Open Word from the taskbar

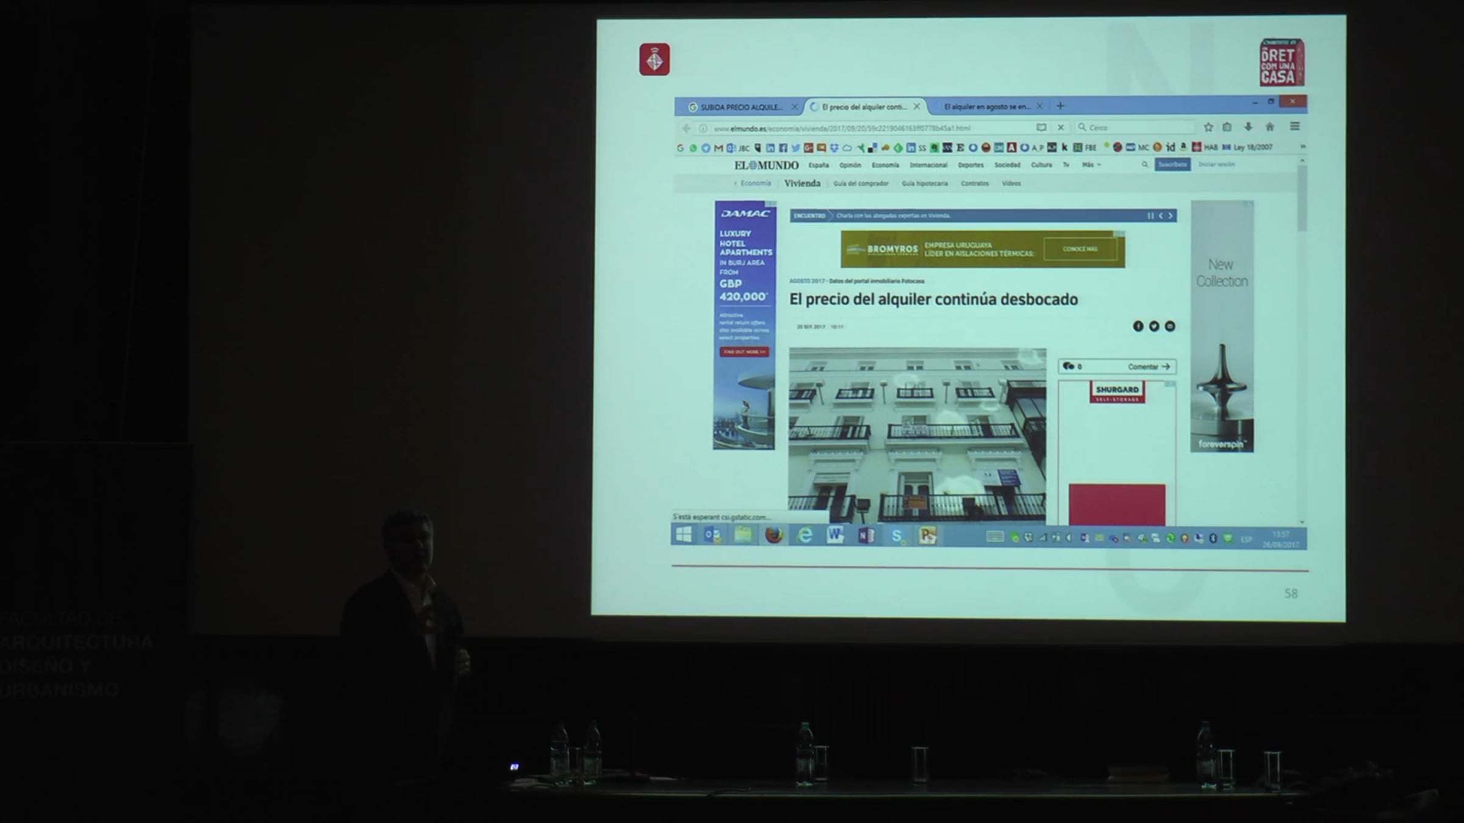(835, 535)
